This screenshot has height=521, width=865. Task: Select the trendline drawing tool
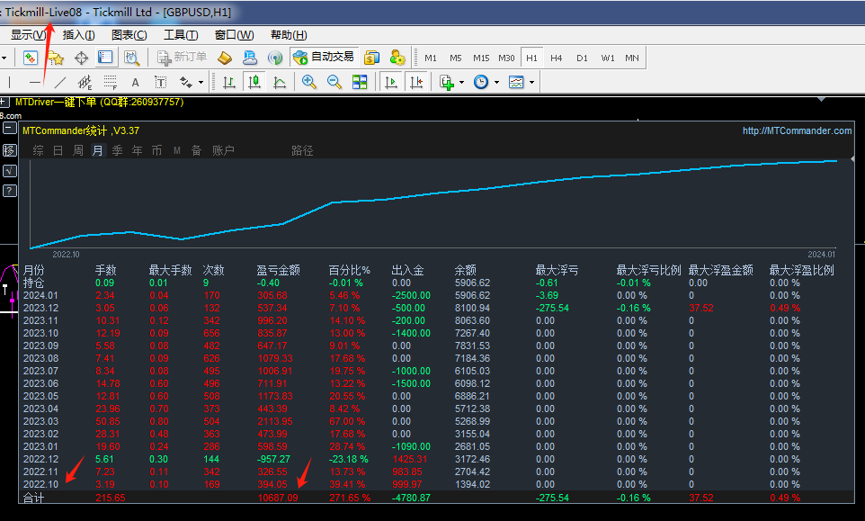pyautogui.click(x=60, y=83)
